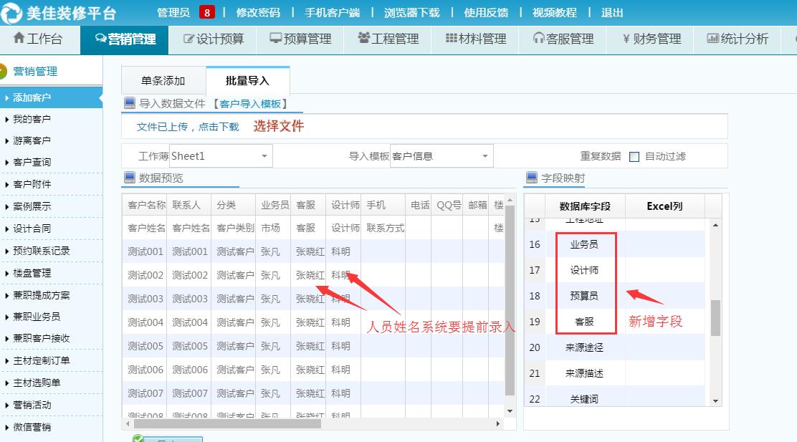Screen dimensions: 797x442
Task: Click the panel icon beside 字段映射
Action: [533, 178]
